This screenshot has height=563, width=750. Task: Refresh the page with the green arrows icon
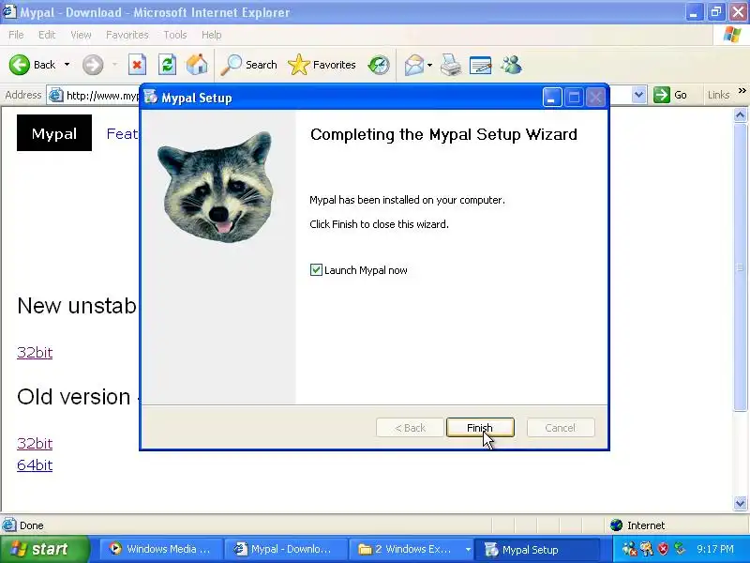(x=168, y=65)
